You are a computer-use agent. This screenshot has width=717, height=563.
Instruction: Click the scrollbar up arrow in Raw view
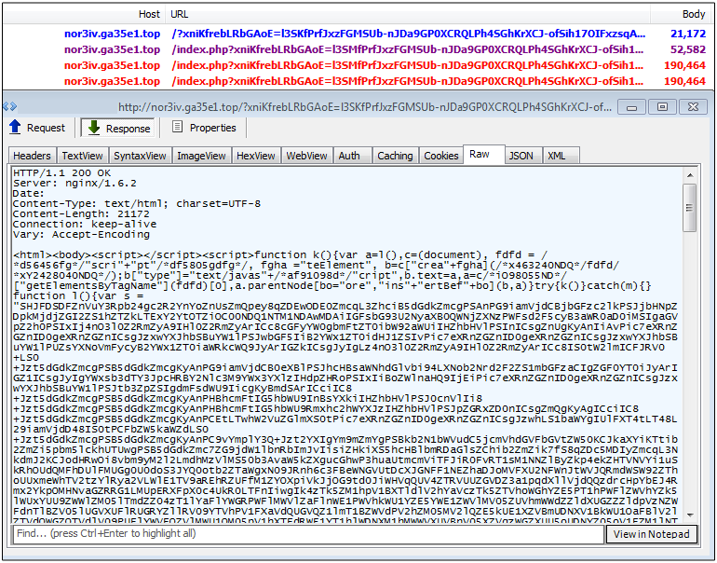click(x=690, y=175)
